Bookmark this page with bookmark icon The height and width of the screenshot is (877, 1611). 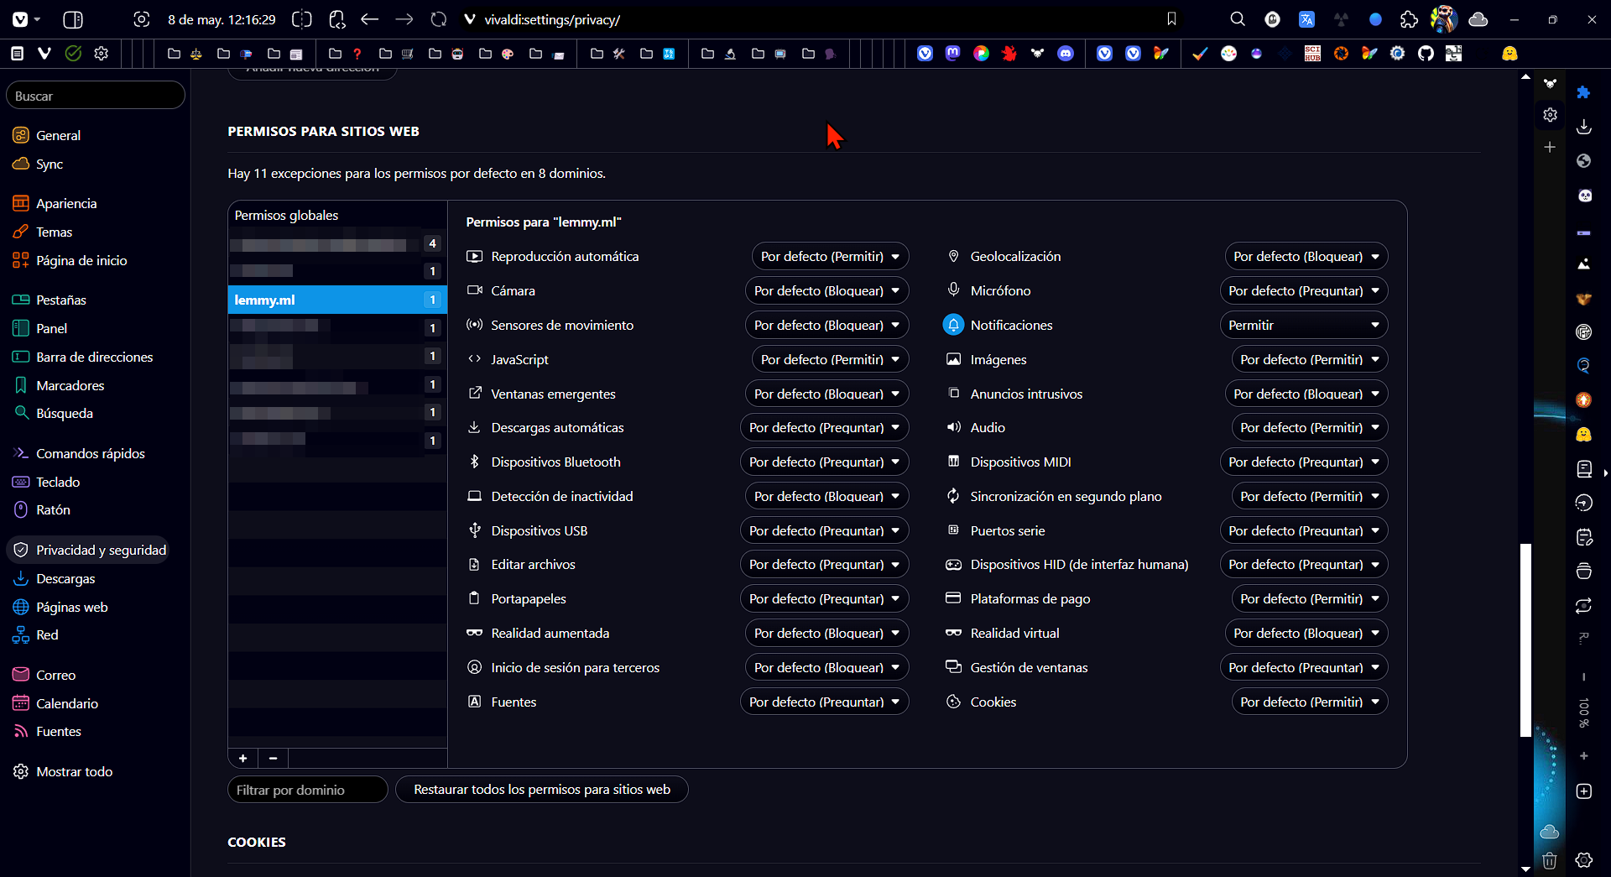pos(1171,19)
